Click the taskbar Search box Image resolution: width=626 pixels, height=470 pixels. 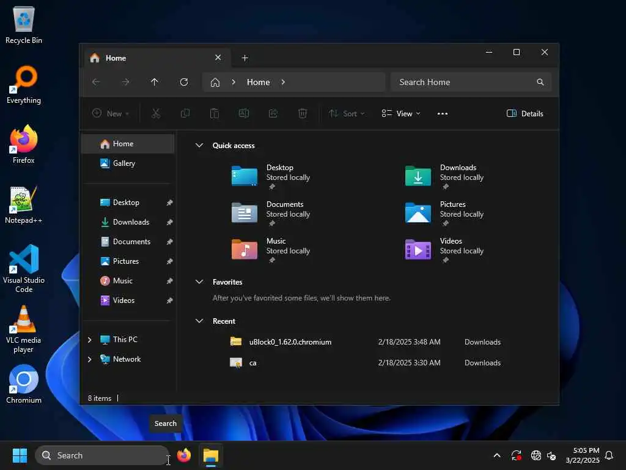pos(102,455)
